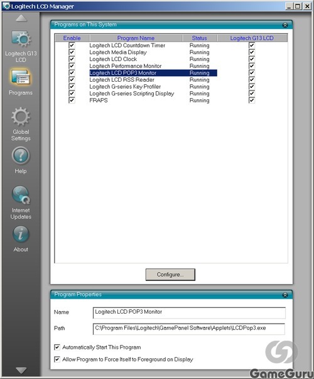
Task: Sort by the Status column header
Action: click(x=200, y=38)
